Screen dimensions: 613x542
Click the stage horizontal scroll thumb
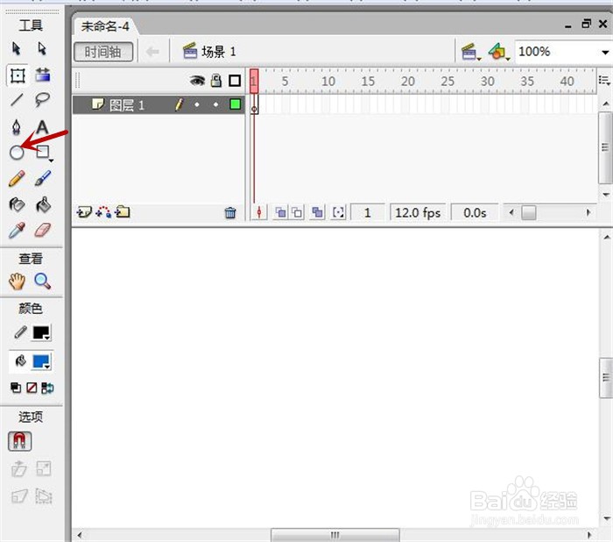point(335,535)
